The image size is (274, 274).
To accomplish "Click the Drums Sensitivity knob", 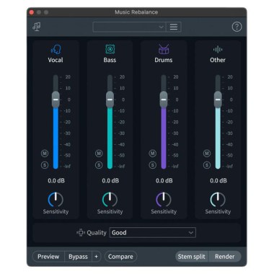I will (x=164, y=200).
